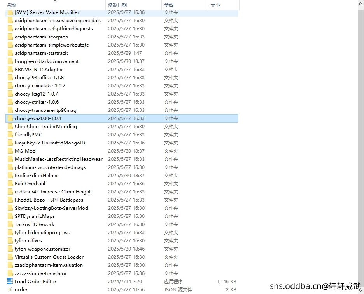Viewport: 364px width, 294px height.
Task: Sort files by the 类型 column header
Action: pyautogui.click(x=168, y=5)
